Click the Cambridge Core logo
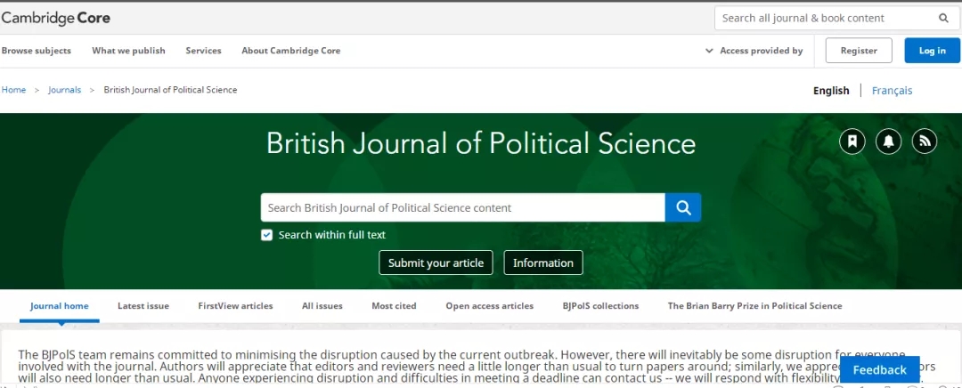Image resolution: width=962 pixels, height=388 pixels. [56, 18]
